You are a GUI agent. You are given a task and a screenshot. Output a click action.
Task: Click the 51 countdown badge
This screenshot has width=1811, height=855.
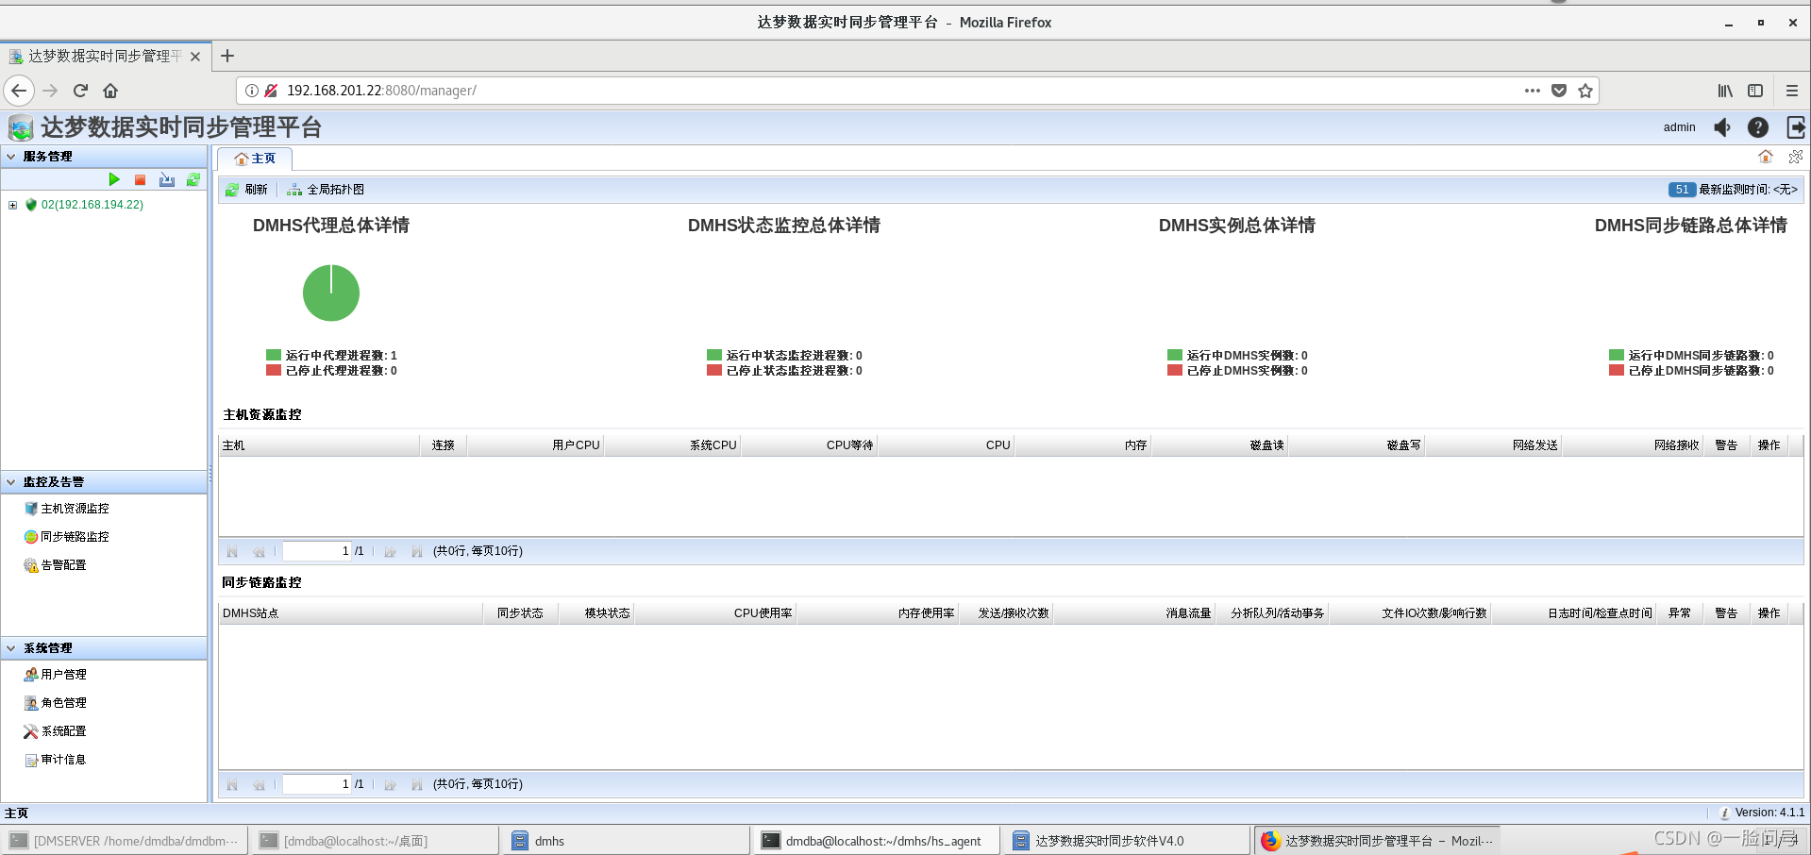1682,190
